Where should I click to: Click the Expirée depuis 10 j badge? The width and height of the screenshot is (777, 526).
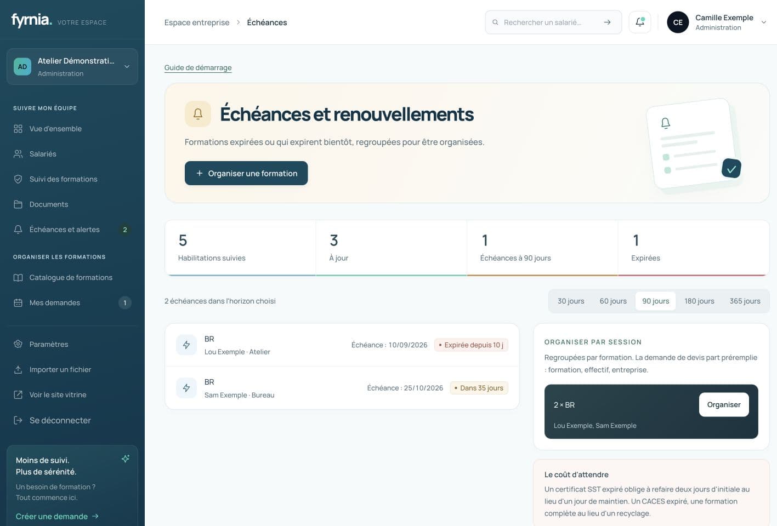click(x=471, y=345)
